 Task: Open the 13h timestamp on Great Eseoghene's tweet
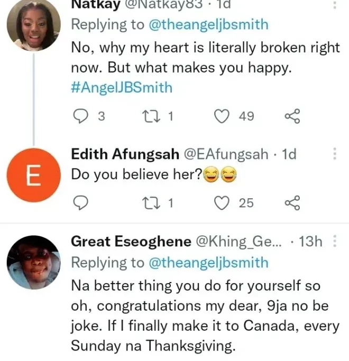(310, 242)
